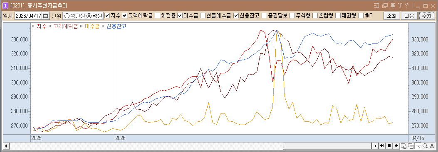Click the scrollbar left arrow at chart bottom

coord(6,146)
